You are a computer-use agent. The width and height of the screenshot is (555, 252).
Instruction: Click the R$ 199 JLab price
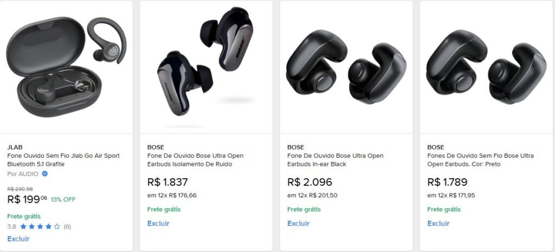27,199
